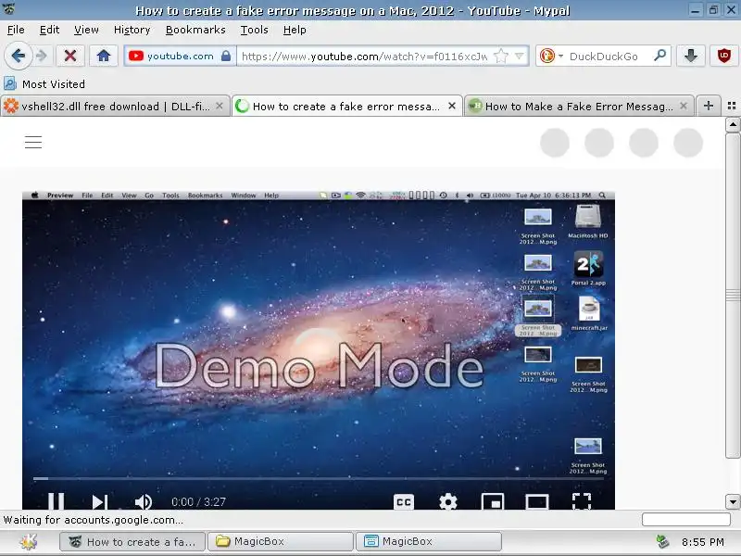Image resolution: width=741 pixels, height=556 pixels.
Task: Enter fullscreen video mode
Action: (582, 501)
